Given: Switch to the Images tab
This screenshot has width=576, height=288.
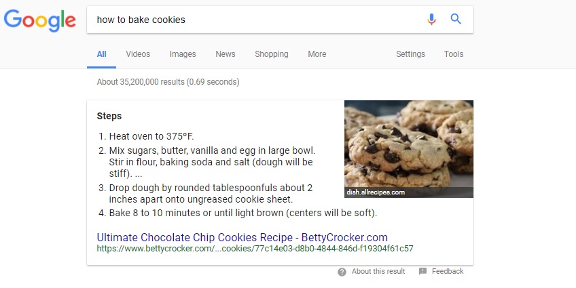Looking at the screenshot, I should click(x=183, y=54).
